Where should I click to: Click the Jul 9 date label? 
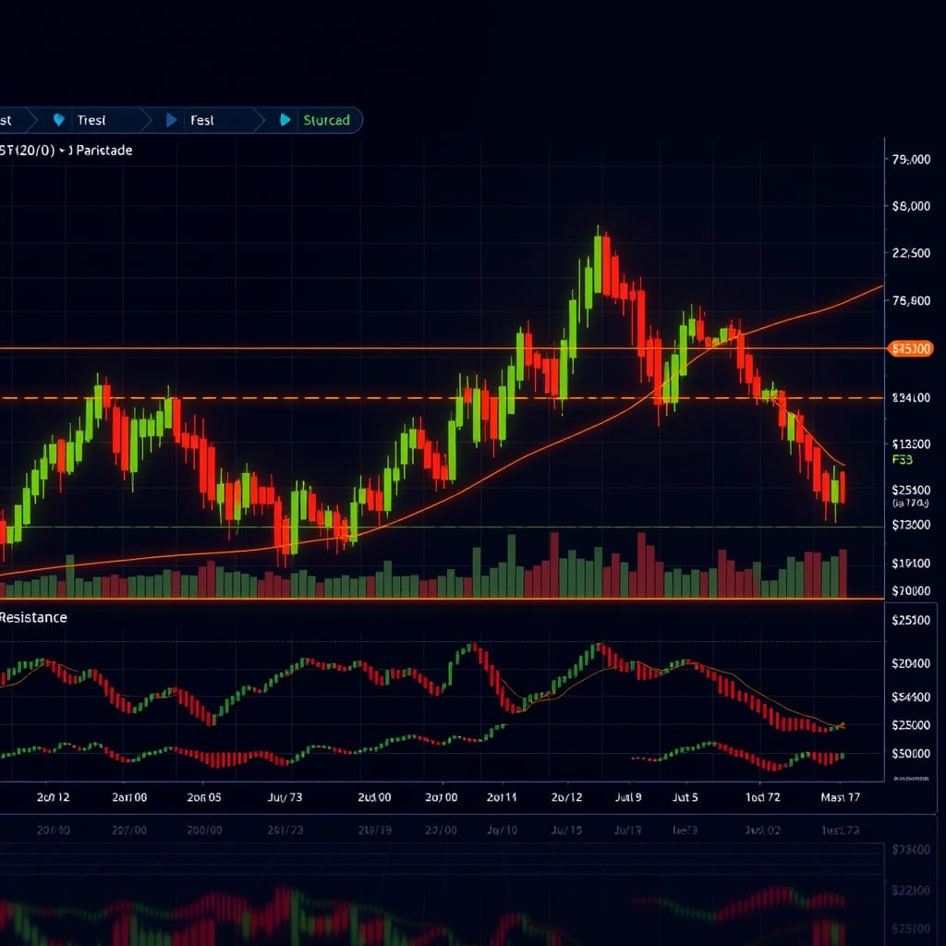pyautogui.click(x=628, y=797)
